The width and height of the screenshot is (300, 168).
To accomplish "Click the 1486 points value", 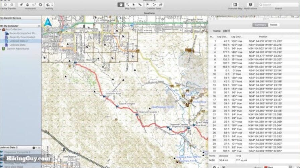I will point(212,160).
